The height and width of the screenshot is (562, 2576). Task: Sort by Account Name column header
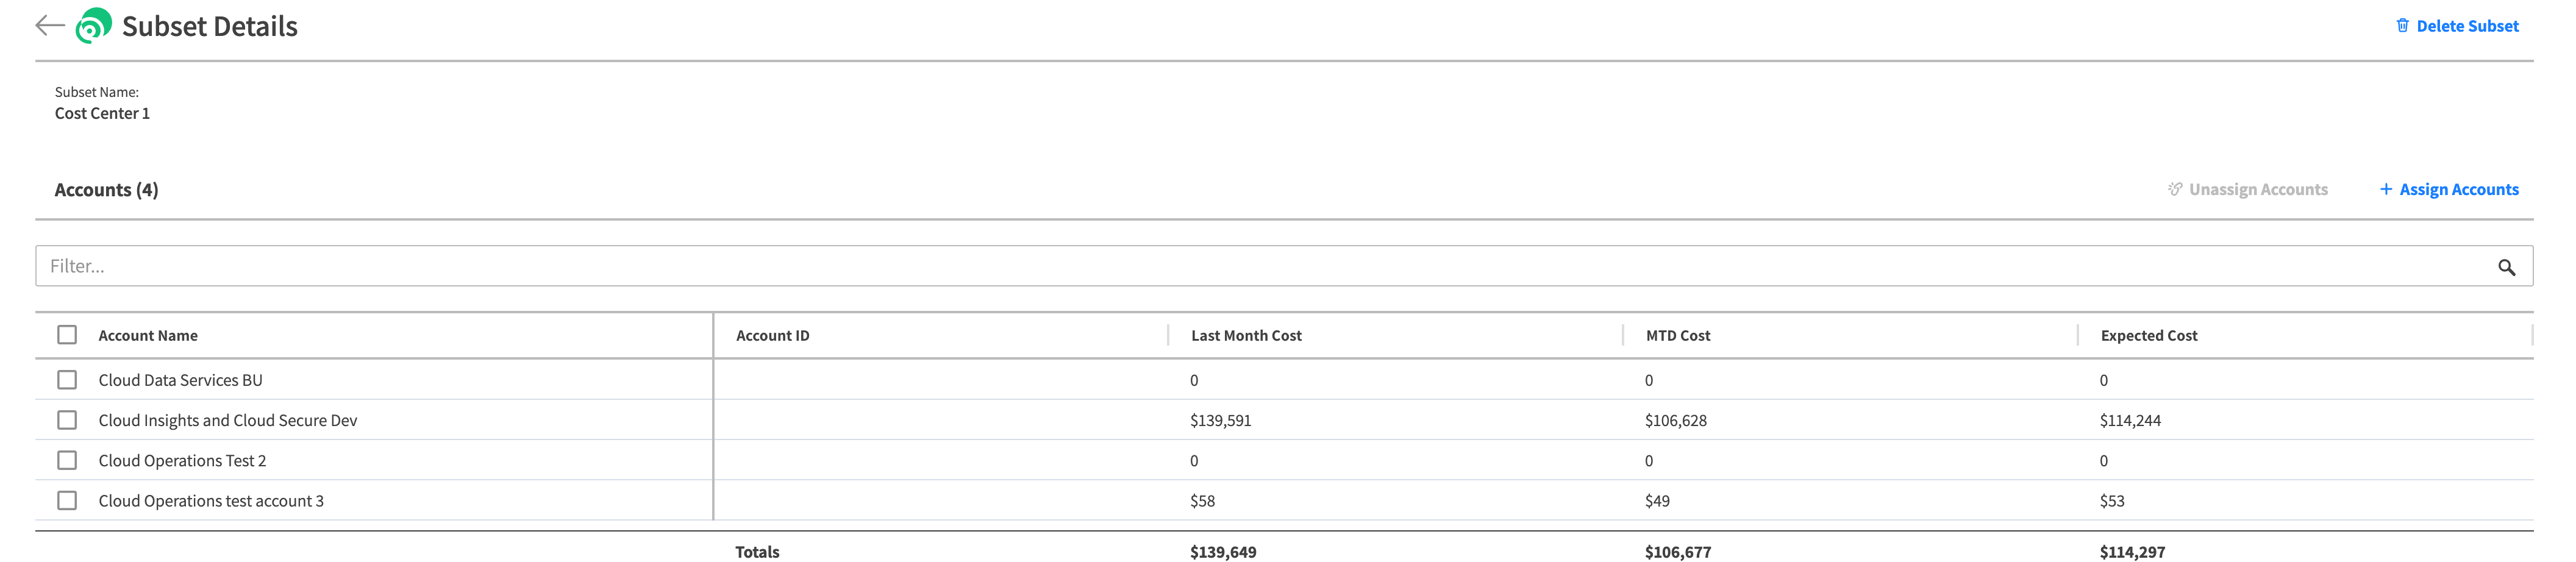point(148,336)
